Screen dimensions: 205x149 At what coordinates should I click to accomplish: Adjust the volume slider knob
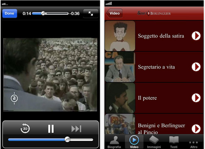coord(67,139)
